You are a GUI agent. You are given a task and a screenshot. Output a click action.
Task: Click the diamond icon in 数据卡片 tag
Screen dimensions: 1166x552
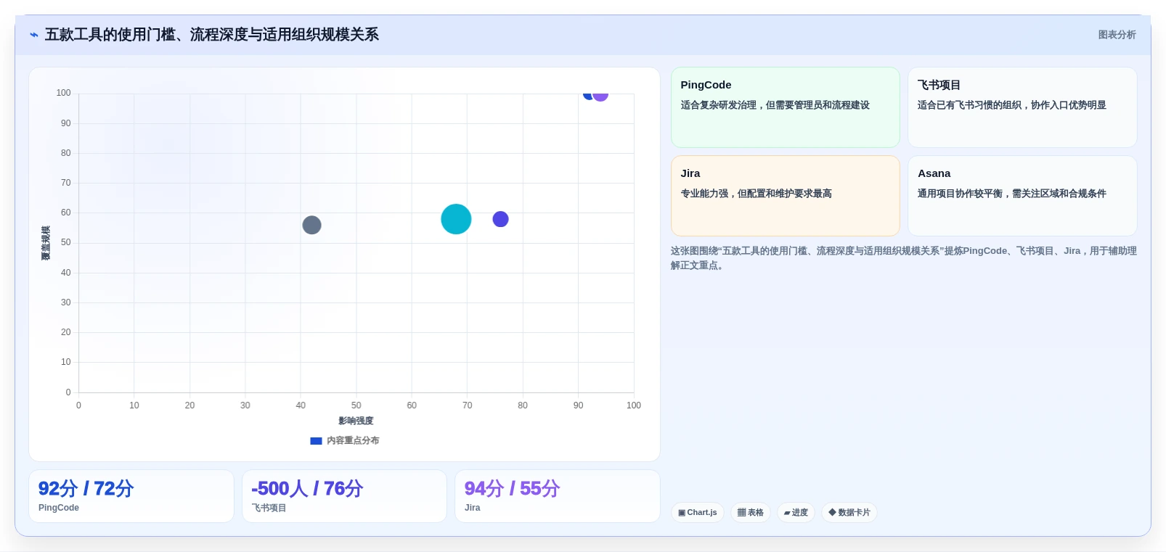832,512
